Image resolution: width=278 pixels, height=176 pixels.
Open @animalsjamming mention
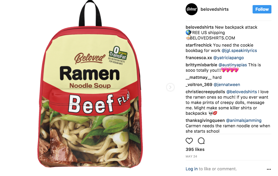244,120
